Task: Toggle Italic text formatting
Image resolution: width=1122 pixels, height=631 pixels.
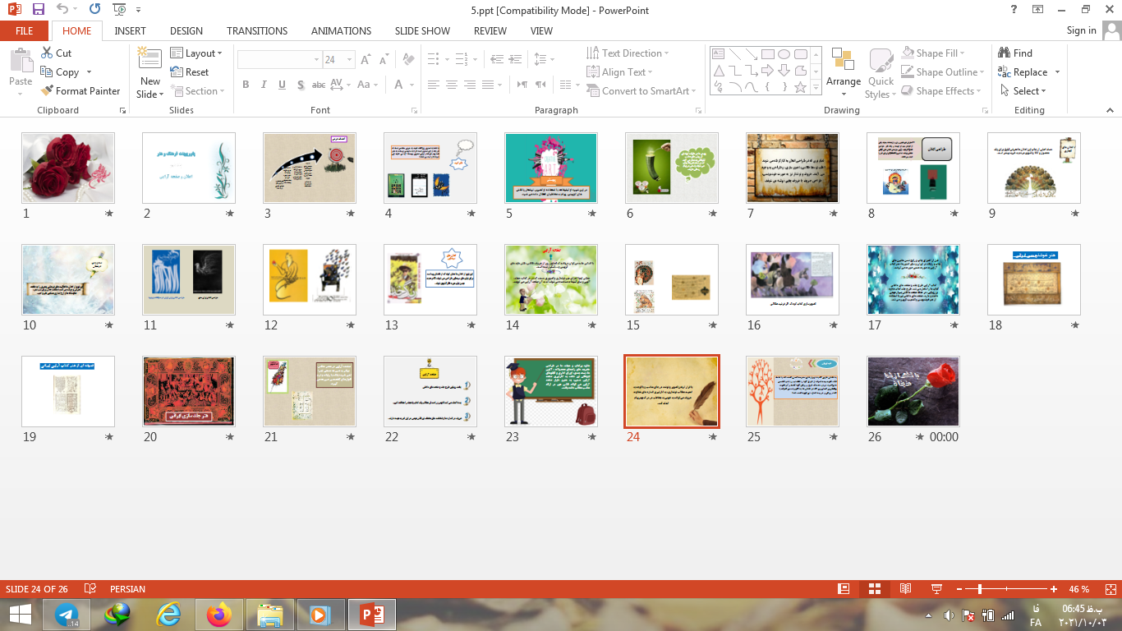Action: (264, 85)
